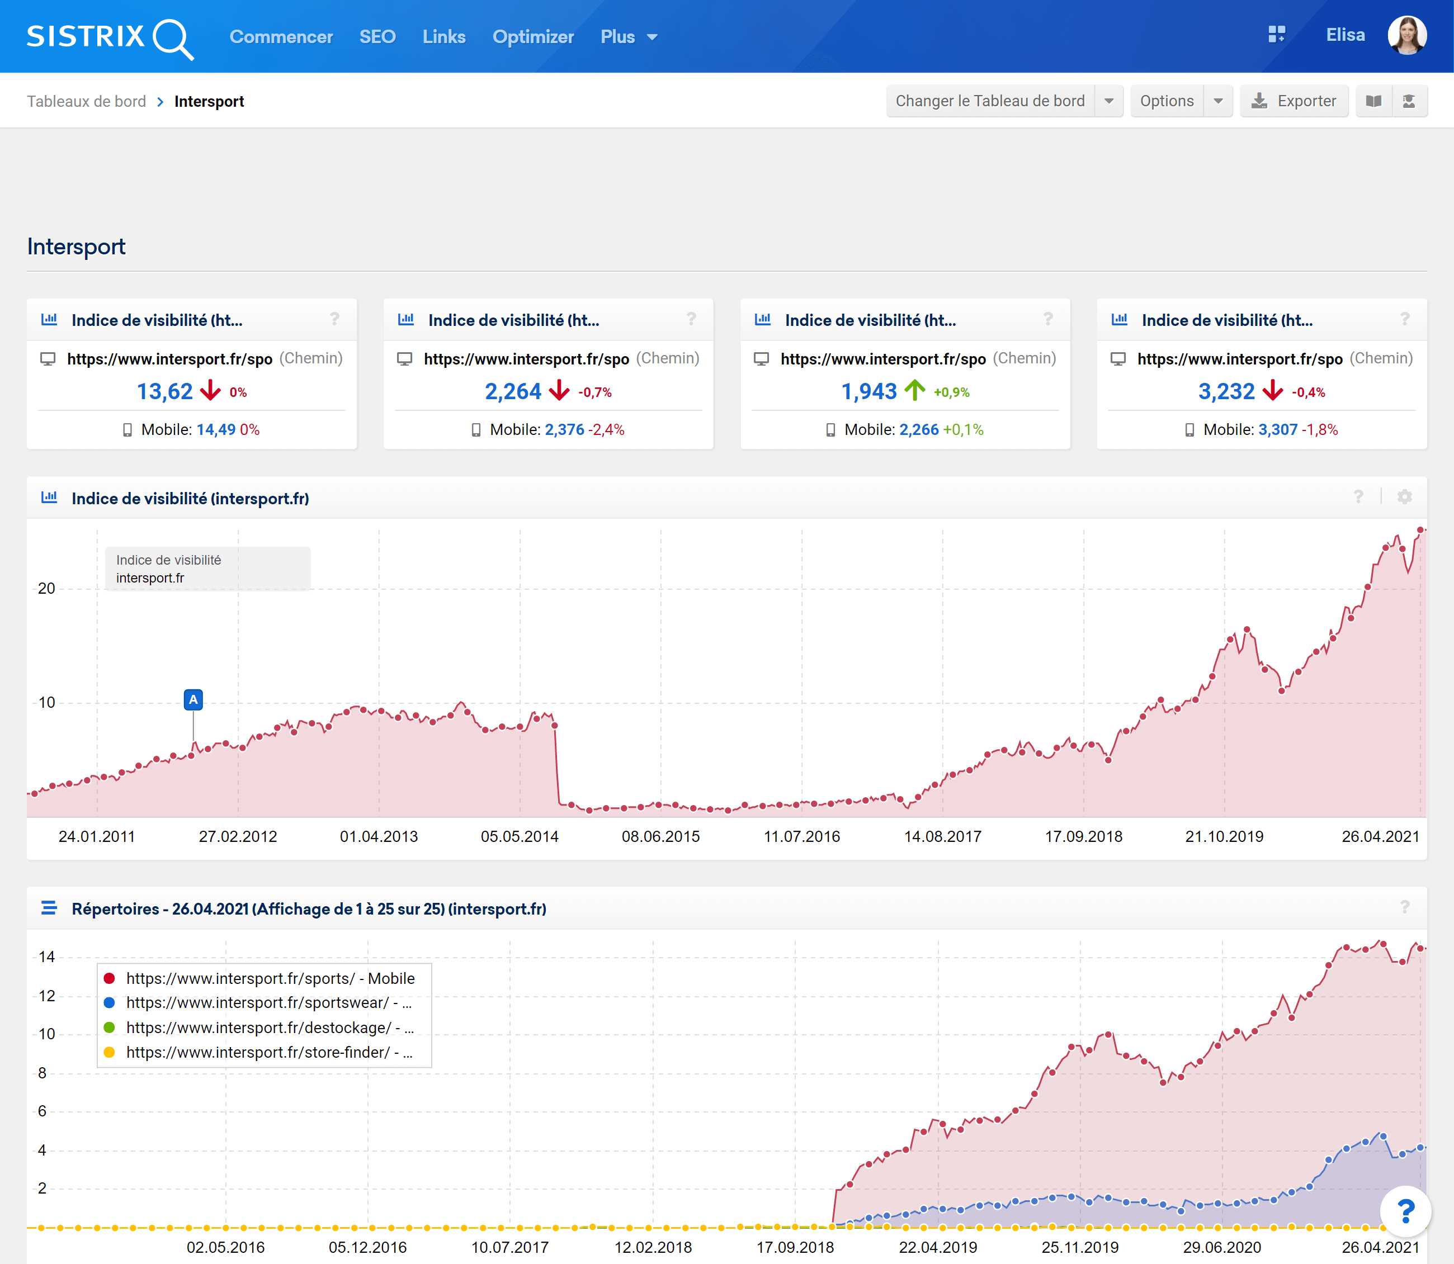Click list icon of Répertoires panel
This screenshot has width=1454, height=1264.
49,908
